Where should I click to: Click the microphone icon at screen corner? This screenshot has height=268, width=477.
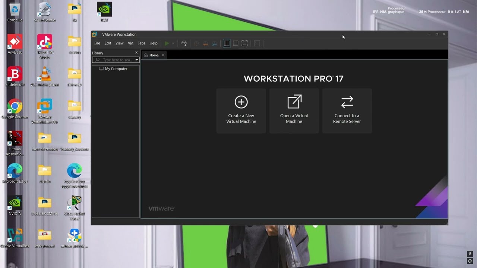point(470,254)
